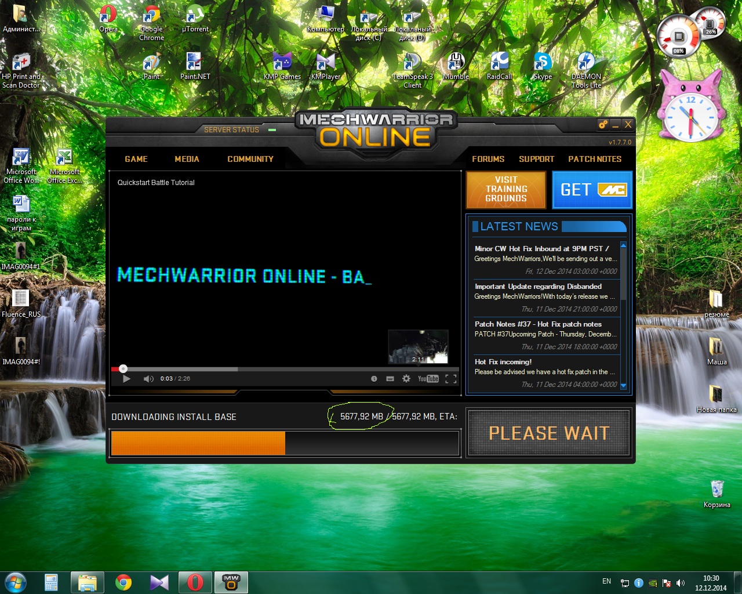Select the Paint.NET desktop icon
The height and width of the screenshot is (594, 742).
(195, 66)
